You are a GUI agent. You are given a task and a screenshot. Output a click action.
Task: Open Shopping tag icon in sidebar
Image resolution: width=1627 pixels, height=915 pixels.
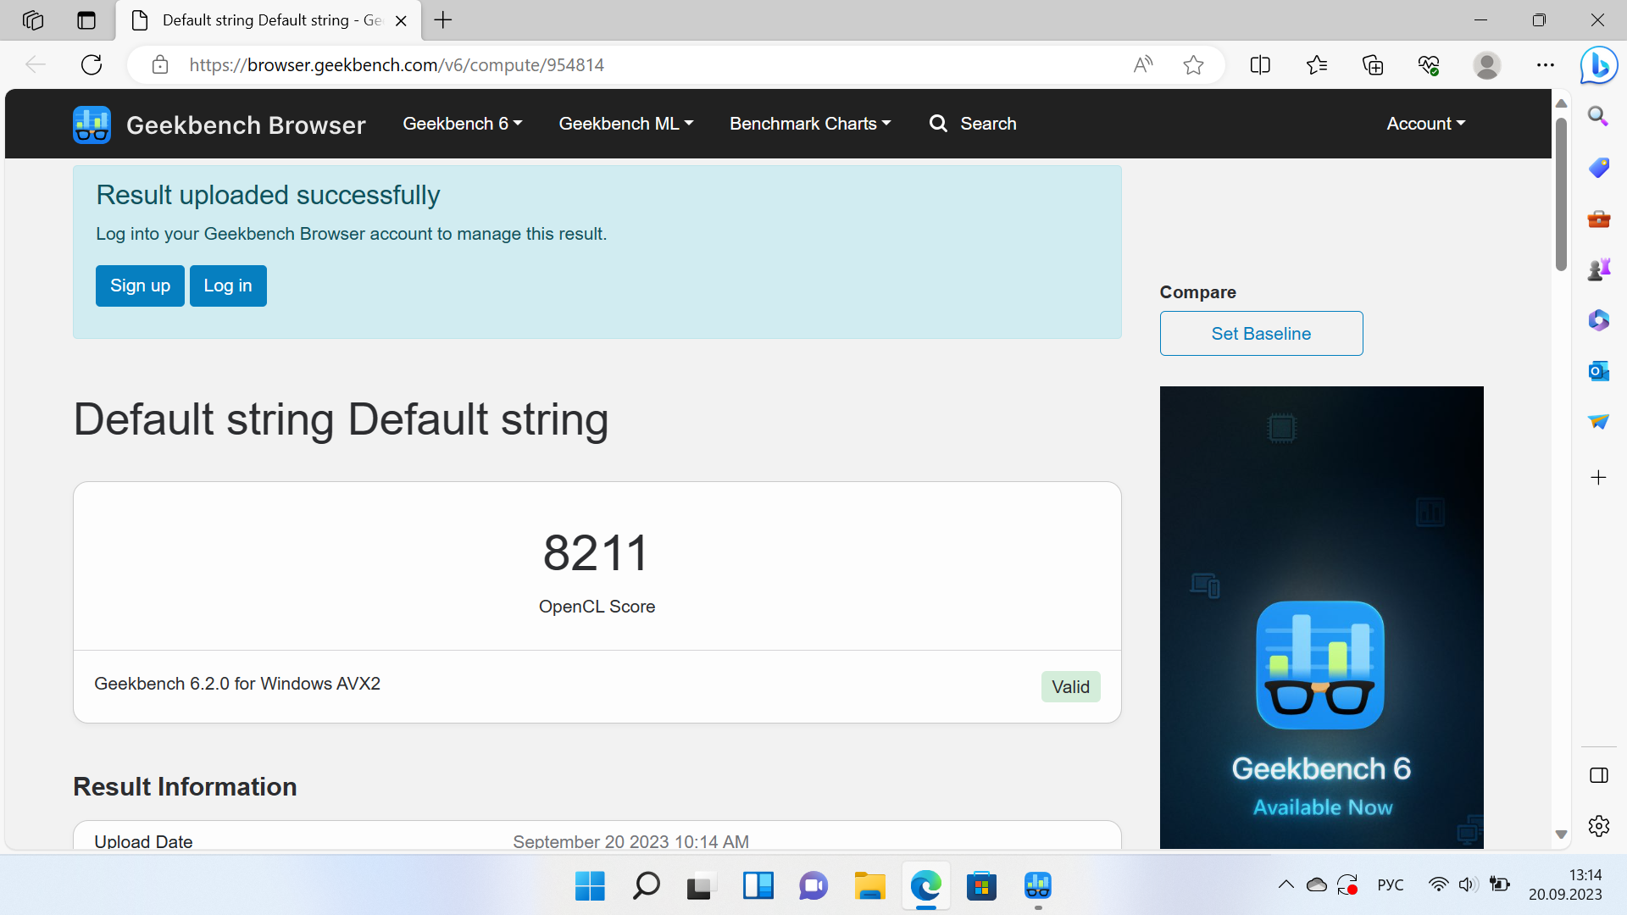[1598, 168]
